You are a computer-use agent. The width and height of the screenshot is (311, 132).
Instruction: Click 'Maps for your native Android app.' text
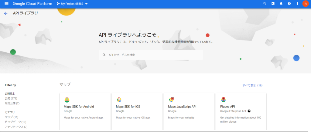[84, 117]
